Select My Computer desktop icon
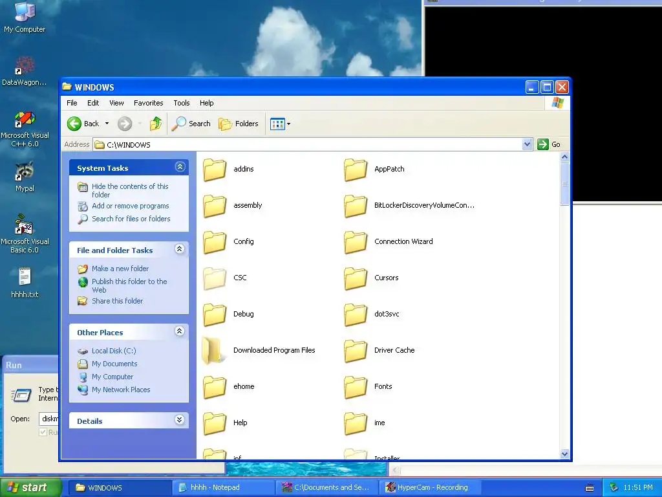This screenshot has width=662, height=497. [x=25, y=12]
